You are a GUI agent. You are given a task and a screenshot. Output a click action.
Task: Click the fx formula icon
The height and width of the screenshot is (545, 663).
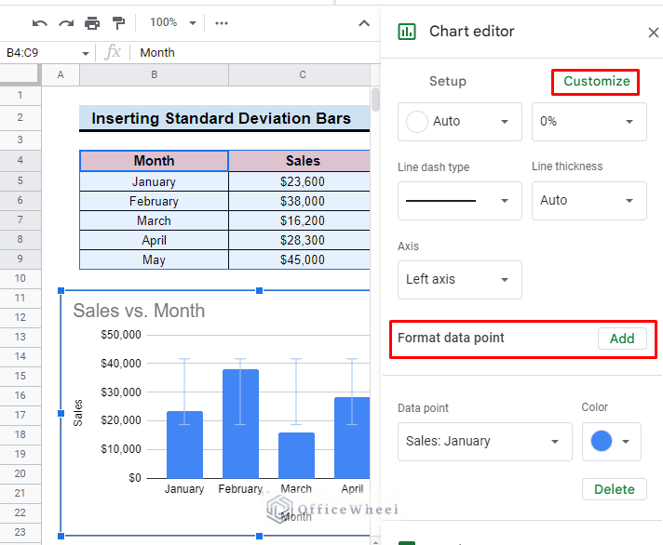(x=113, y=53)
